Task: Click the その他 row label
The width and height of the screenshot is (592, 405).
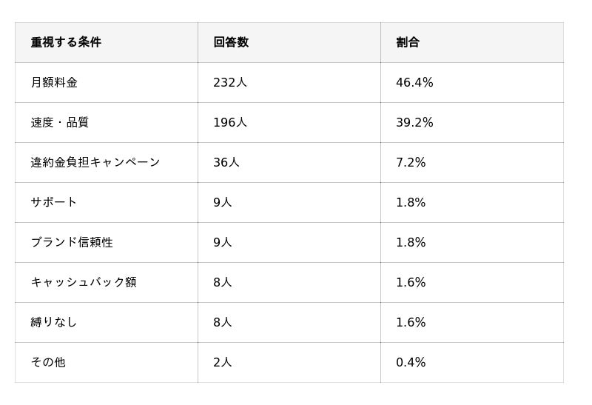Action: point(48,362)
